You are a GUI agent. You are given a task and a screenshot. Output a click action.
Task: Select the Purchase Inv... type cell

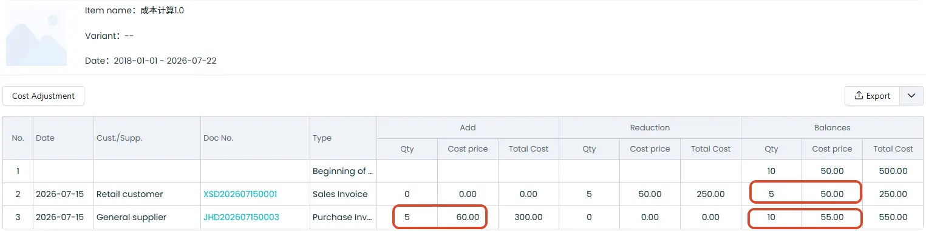pyautogui.click(x=343, y=217)
